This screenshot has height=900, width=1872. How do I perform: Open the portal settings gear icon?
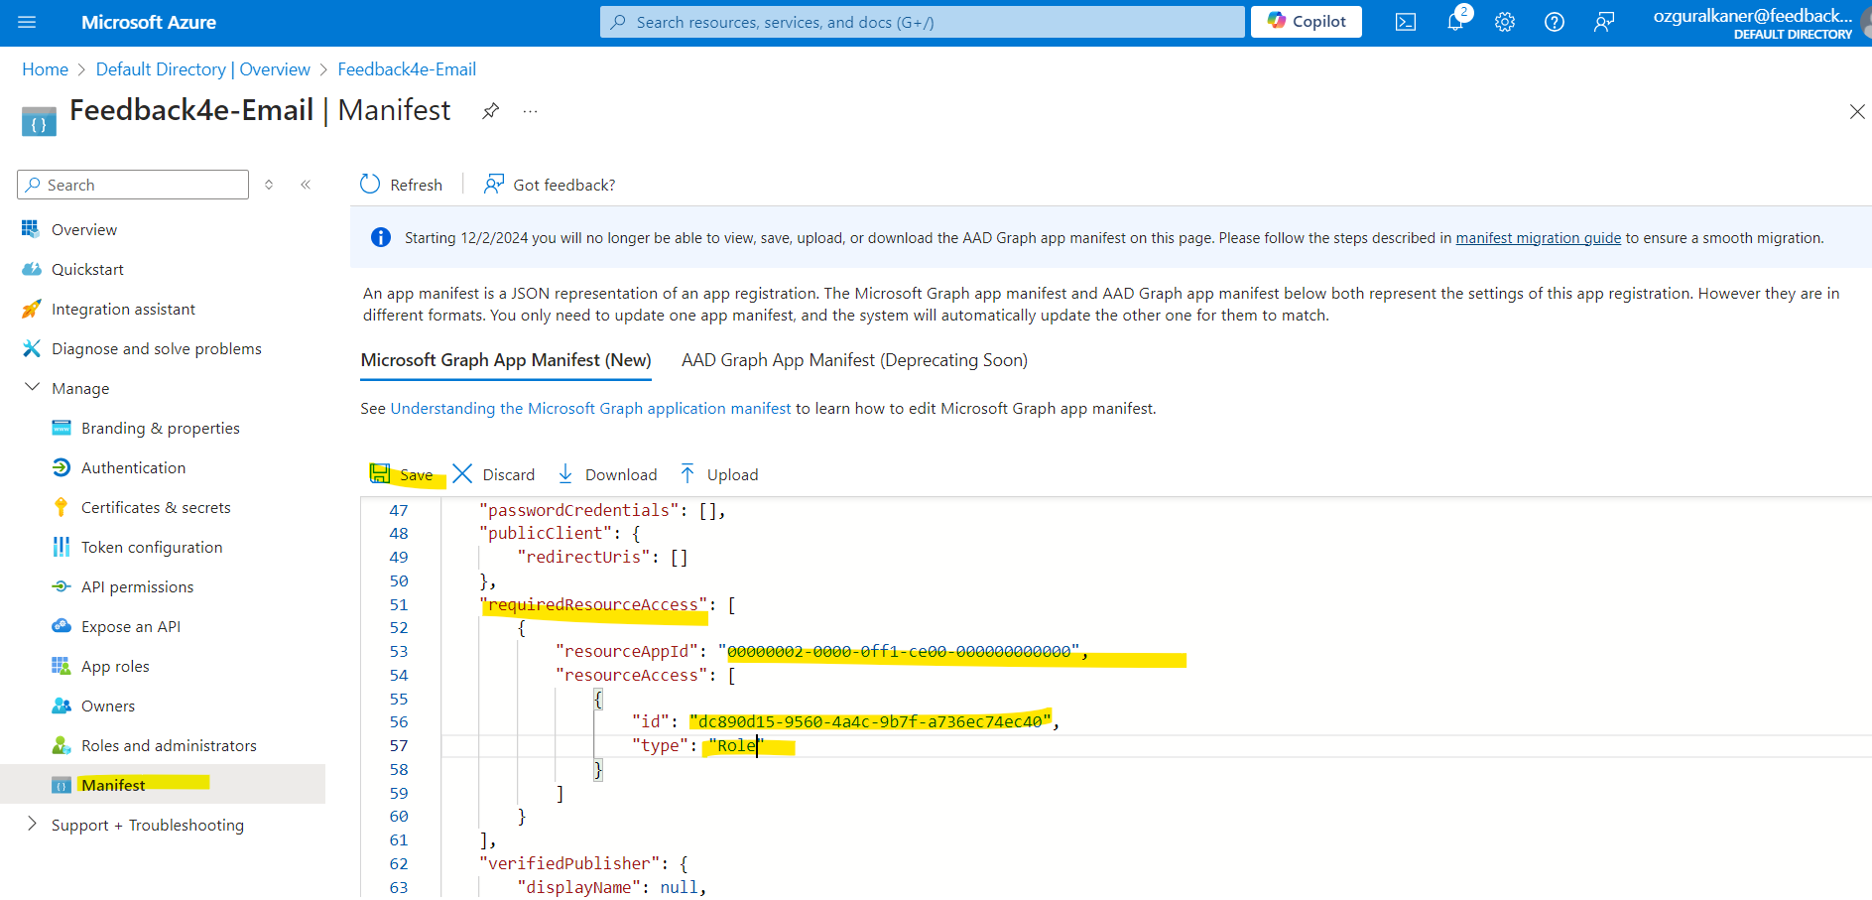tap(1505, 22)
